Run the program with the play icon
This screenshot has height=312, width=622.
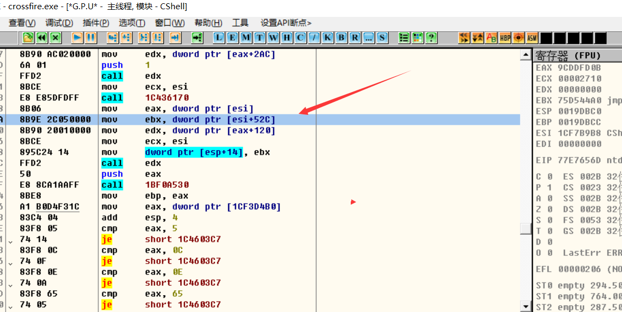coord(77,38)
